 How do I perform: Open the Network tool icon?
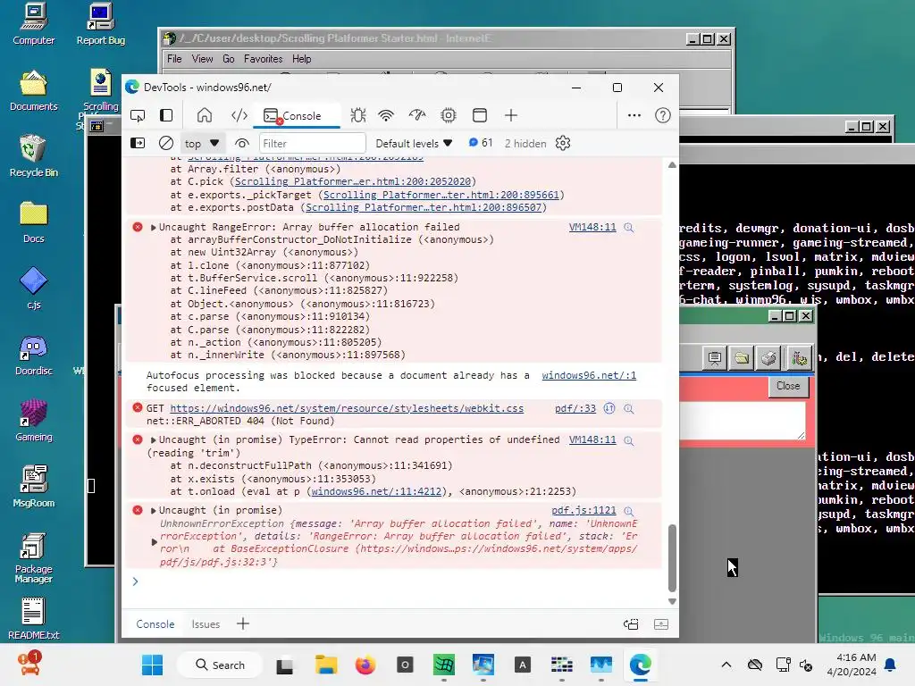pyautogui.click(x=386, y=115)
